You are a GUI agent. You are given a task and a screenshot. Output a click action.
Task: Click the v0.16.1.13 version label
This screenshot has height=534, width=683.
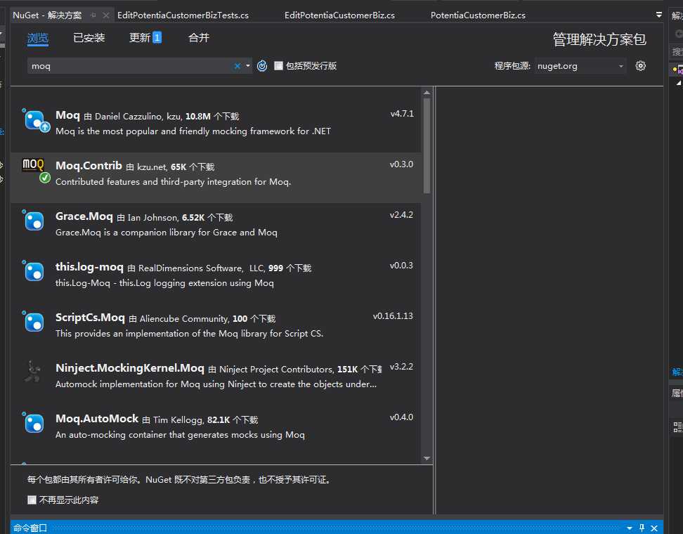[393, 315]
